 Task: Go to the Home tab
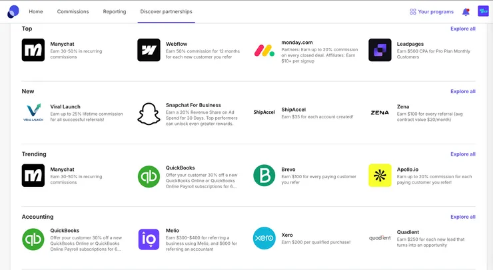point(36,12)
